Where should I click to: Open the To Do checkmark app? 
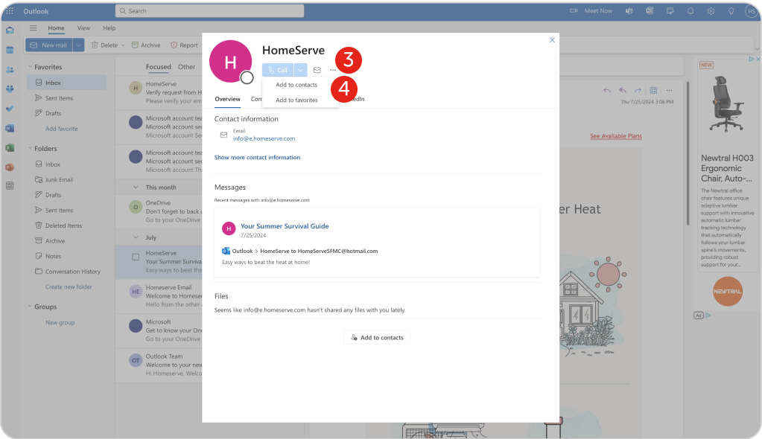[x=10, y=109]
